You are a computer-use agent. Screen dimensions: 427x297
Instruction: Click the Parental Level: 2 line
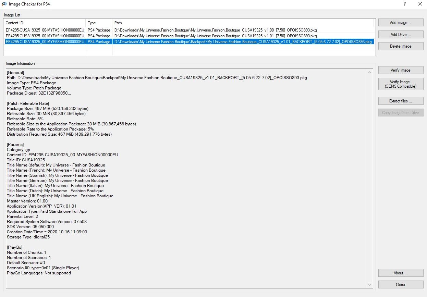tap(23, 216)
